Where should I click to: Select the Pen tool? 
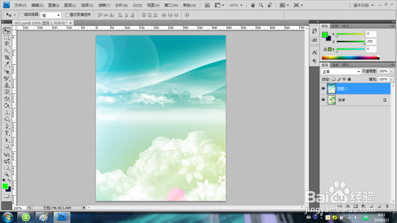[7, 126]
